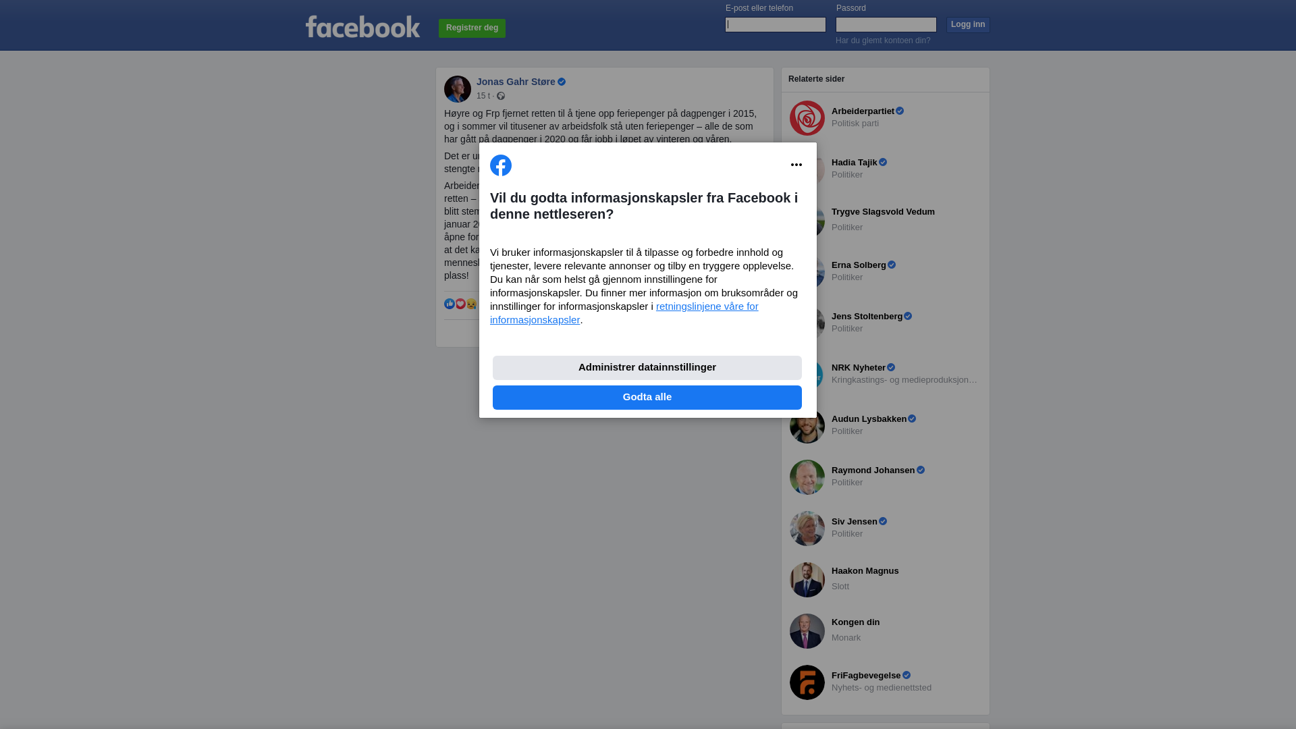Click the round Facebook icon in dialog
The image size is (1296, 729).
[x=501, y=165]
